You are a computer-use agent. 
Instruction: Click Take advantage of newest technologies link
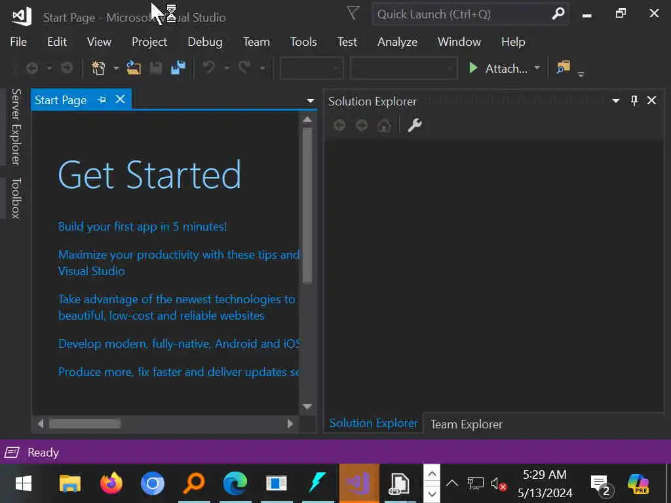[176, 307]
